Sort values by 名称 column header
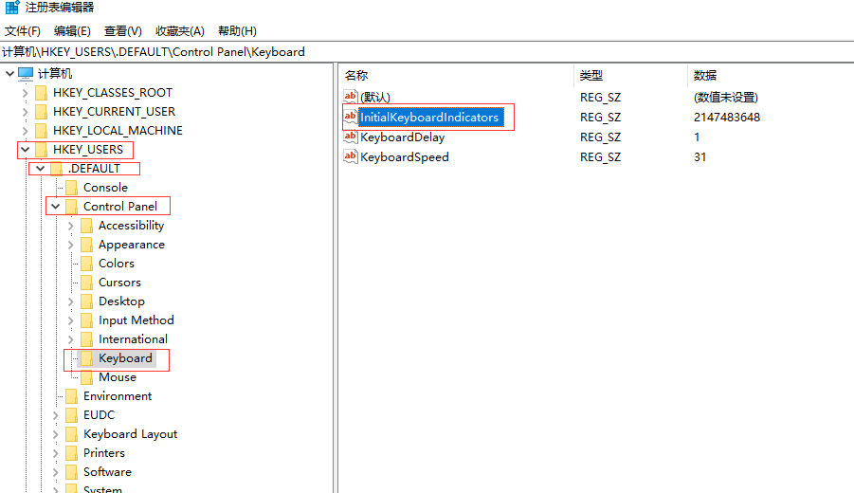Image resolution: width=854 pixels, height=493 pixels. [x=356, y=76]
